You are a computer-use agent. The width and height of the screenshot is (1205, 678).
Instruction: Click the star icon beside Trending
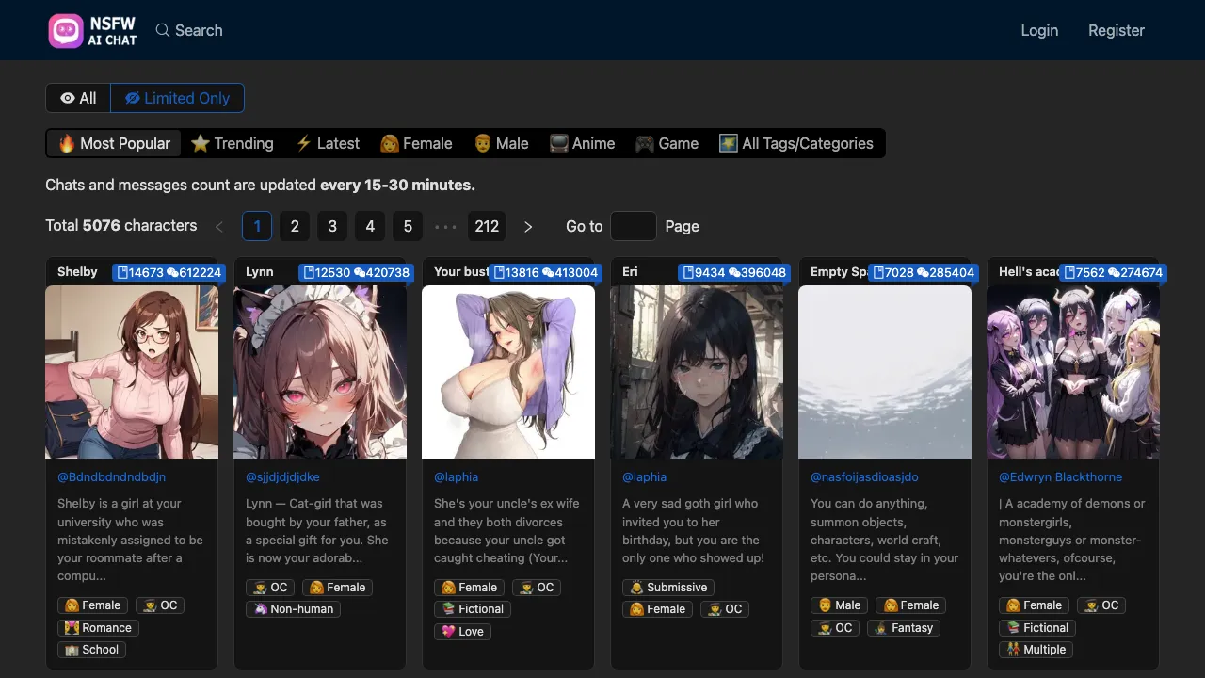201,143
